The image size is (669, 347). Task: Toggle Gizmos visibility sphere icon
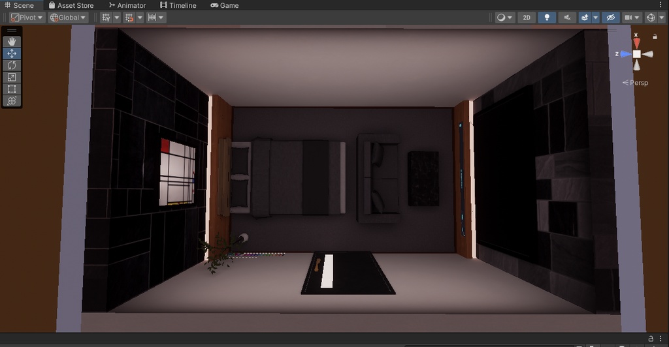651,18
